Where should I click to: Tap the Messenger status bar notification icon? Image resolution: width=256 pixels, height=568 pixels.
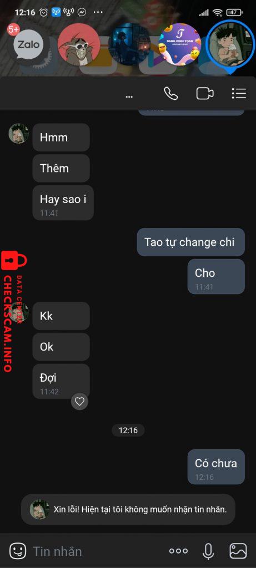click(82, 12)
